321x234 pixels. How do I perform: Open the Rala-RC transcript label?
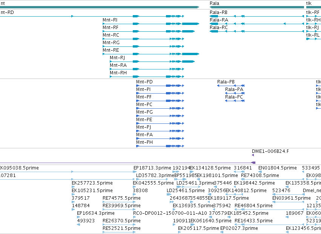219,28
